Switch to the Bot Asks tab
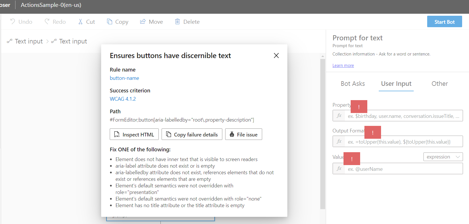The width and height of the screenshot is (469, 224). (x=353, y=84)
